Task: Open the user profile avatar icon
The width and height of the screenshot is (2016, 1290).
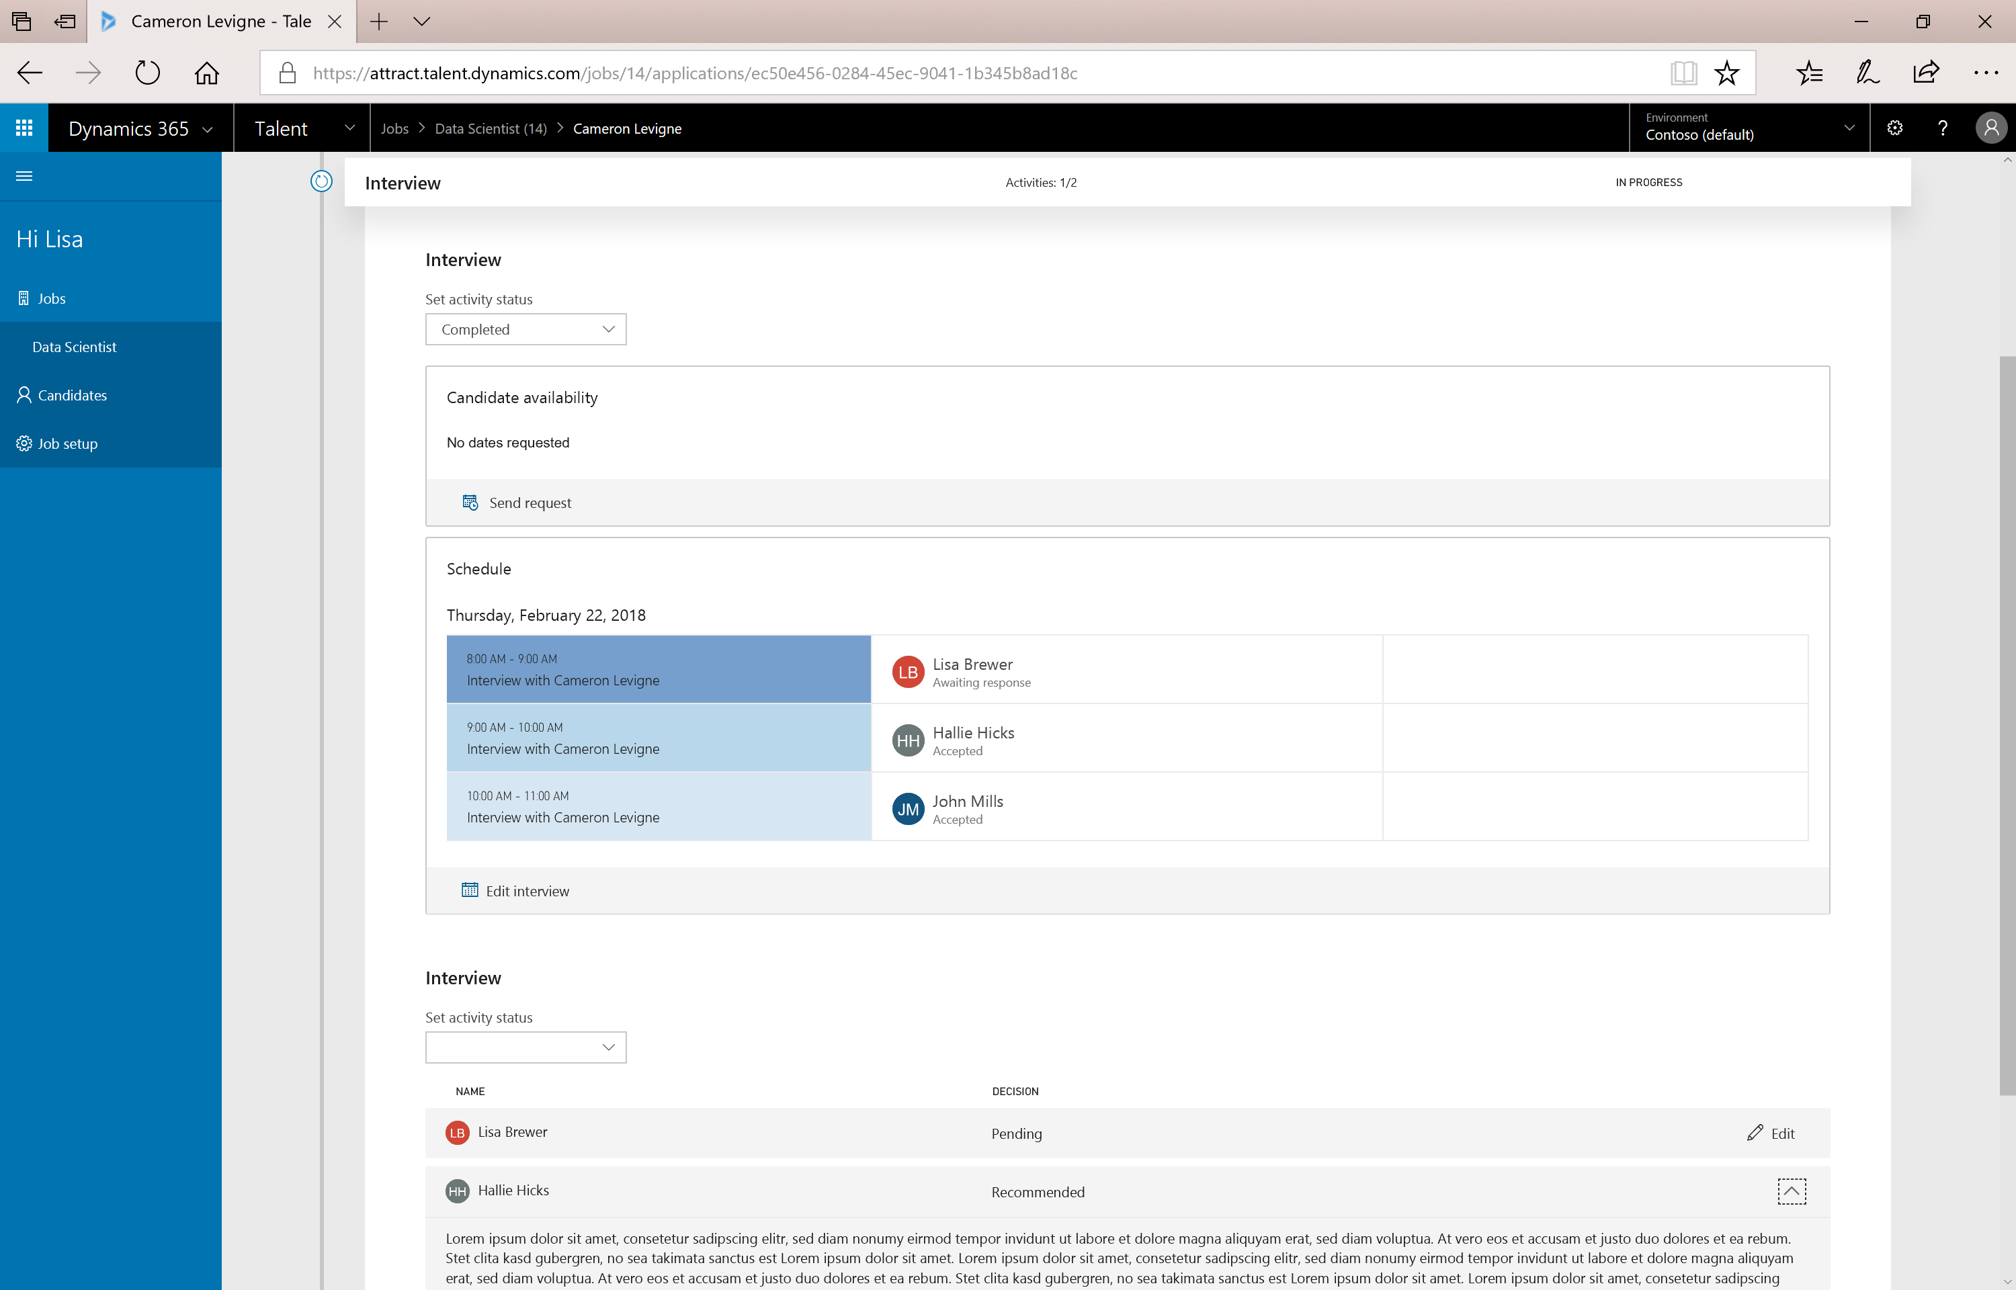Action: click(x=1991, y=128)
